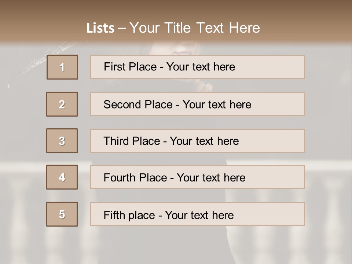Click the bold word 'Lists' in title
The width and height of the screenshot is (352, 264).
point(100,28)
